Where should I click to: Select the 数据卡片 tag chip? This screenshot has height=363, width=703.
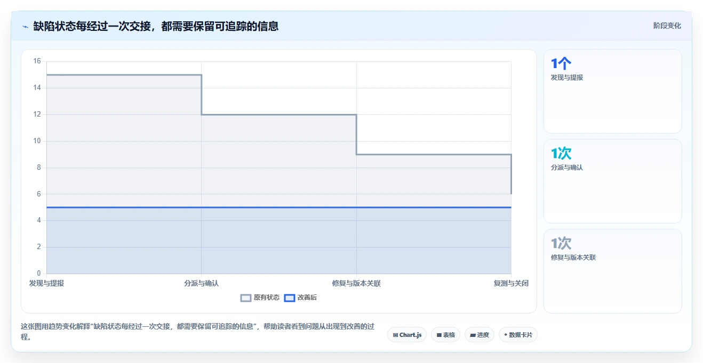coord(518,335)
